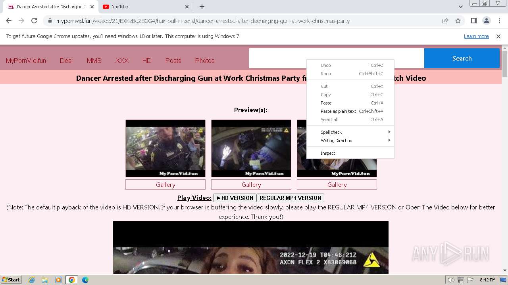Image resolution: width=508 pixels, height=285 pixels.
Task: Click the Select all menu entry
Action: [350, 120]
